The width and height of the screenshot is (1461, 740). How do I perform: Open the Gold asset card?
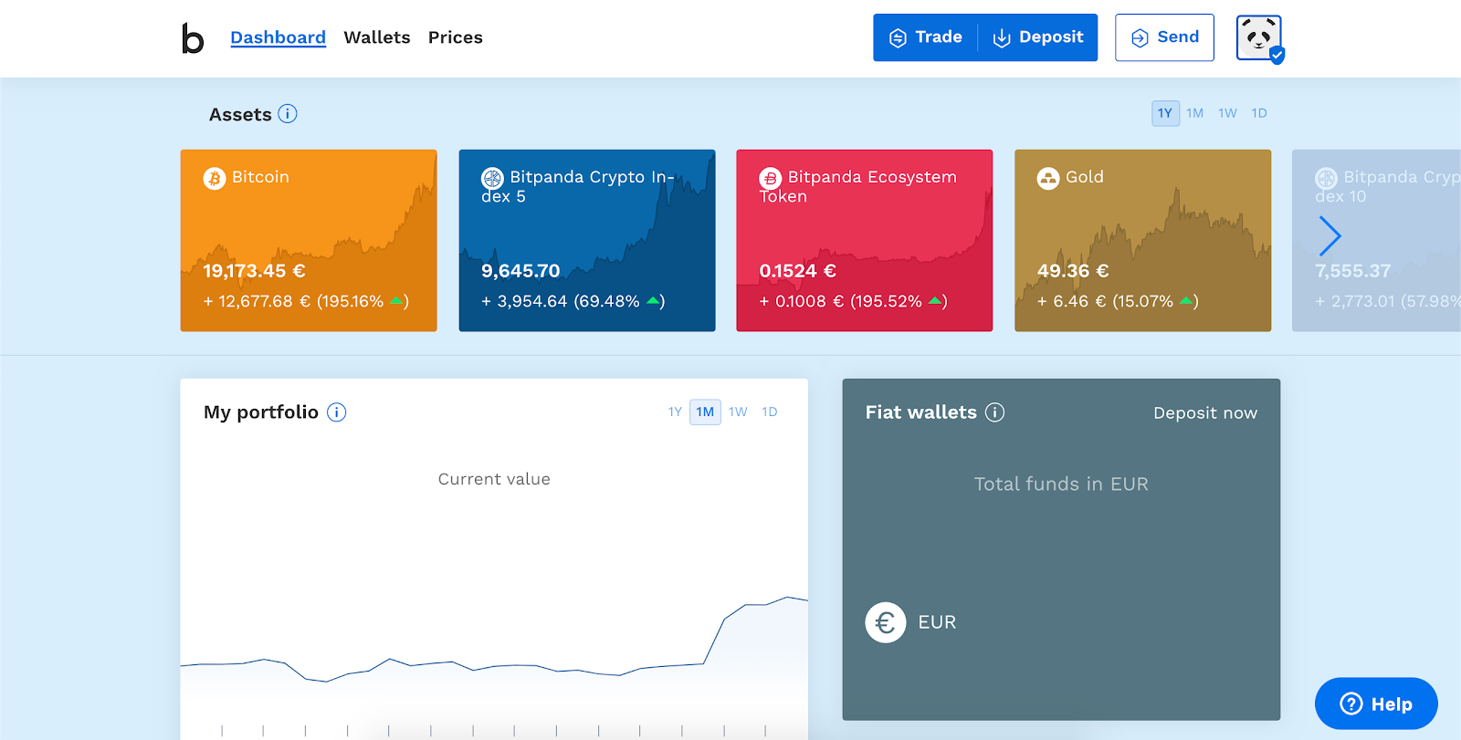[1143, 241]
